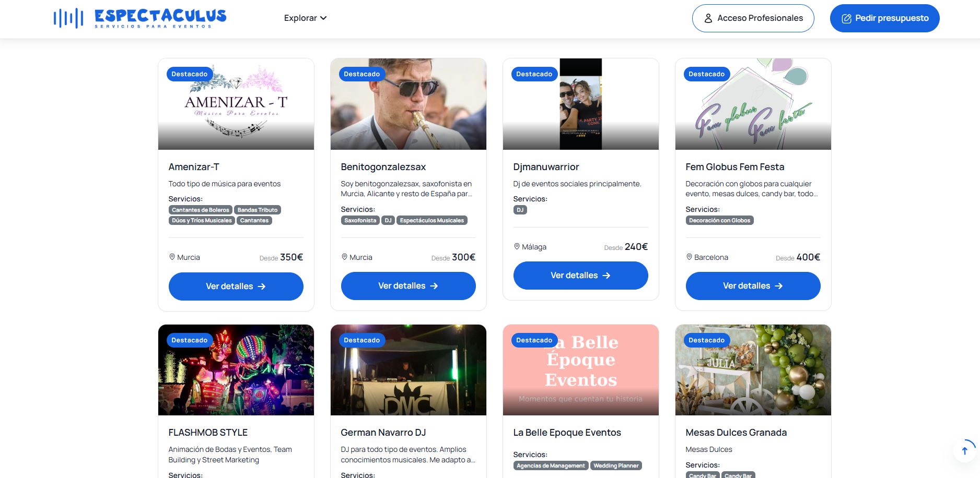The height and width of the screenshot is (478, 980).
Task: Click the La Belle Epoque Eventos title
Action: tap(567, 433)
